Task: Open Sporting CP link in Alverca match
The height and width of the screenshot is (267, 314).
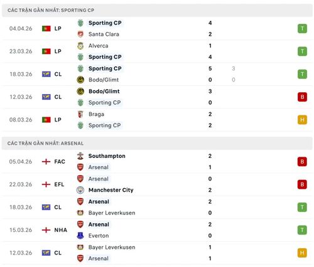Action: 105,57
